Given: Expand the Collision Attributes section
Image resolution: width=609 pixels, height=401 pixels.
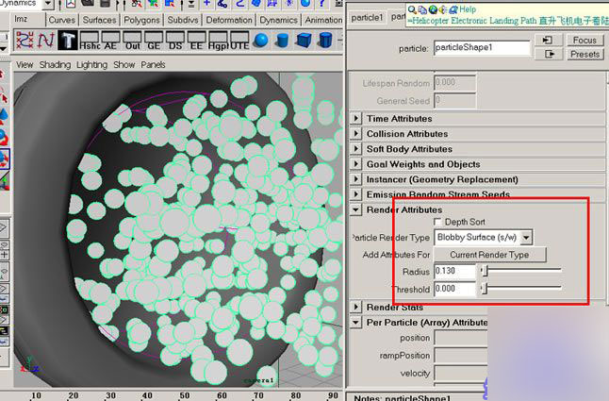Looking at the screenshot, I should pyautogui.click(x=355, y=133).
